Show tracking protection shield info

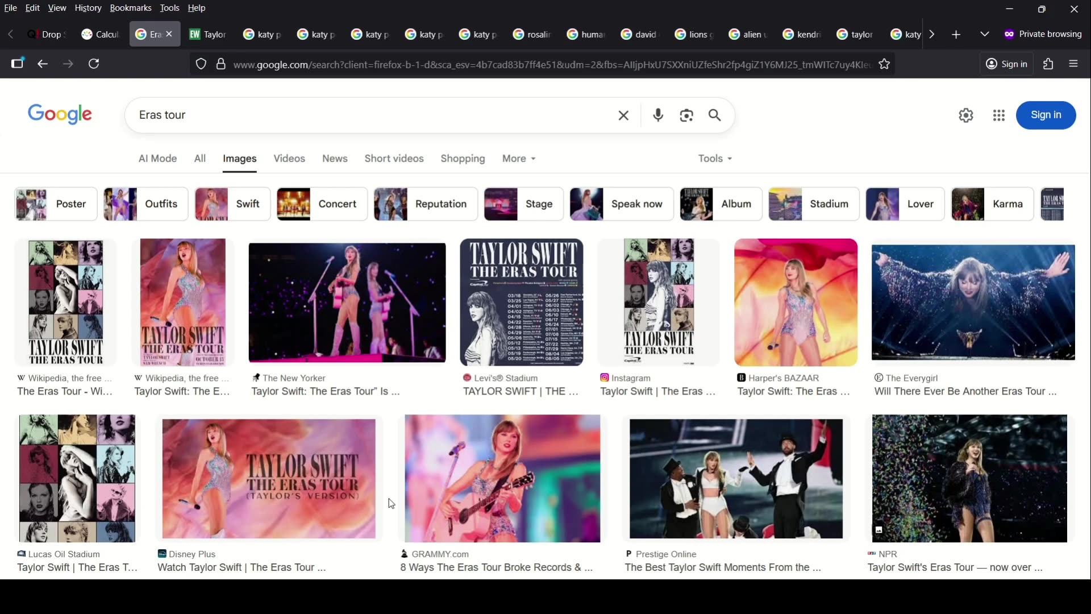click(201, 64)
